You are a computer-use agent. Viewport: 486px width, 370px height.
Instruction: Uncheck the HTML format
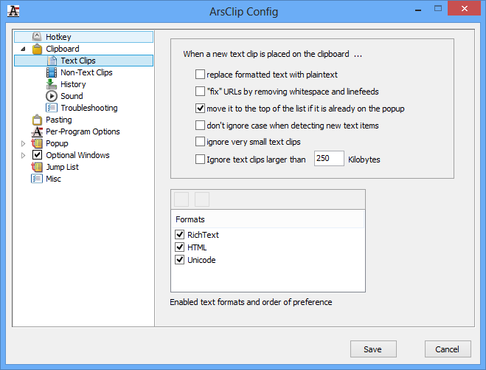click(180, 247)
